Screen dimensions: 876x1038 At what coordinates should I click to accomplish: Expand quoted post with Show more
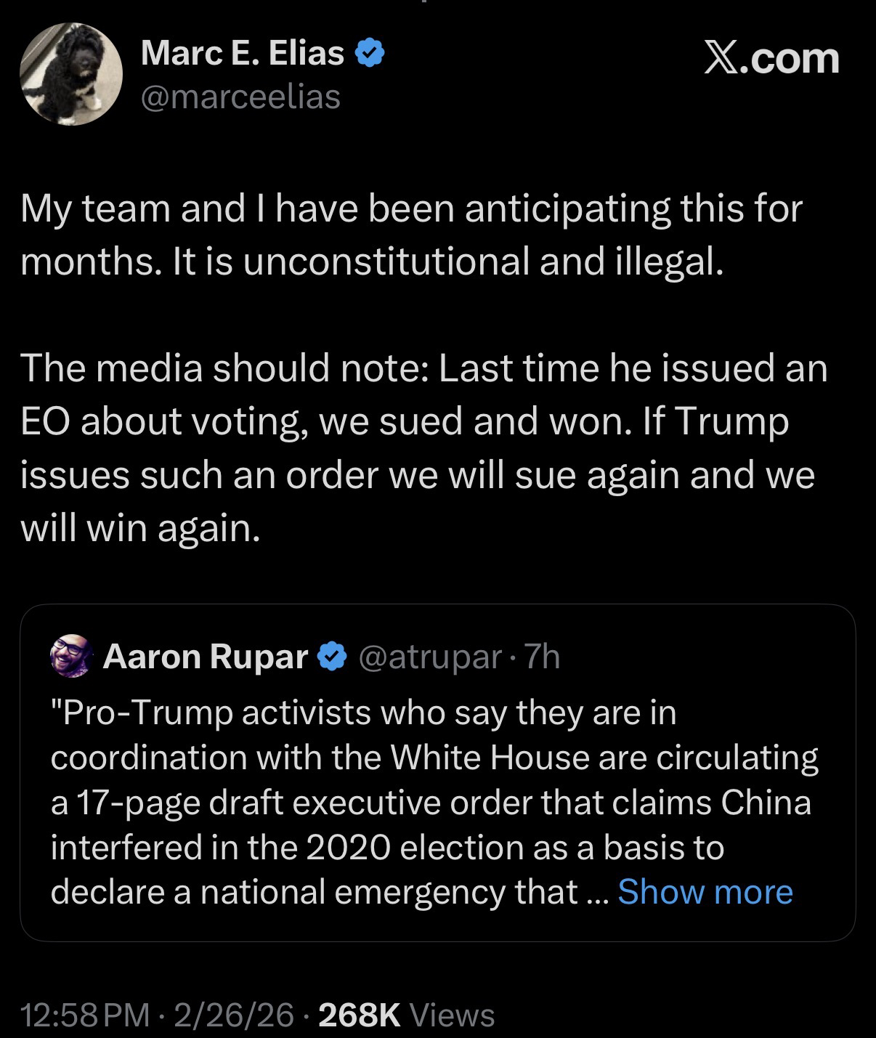705,891
